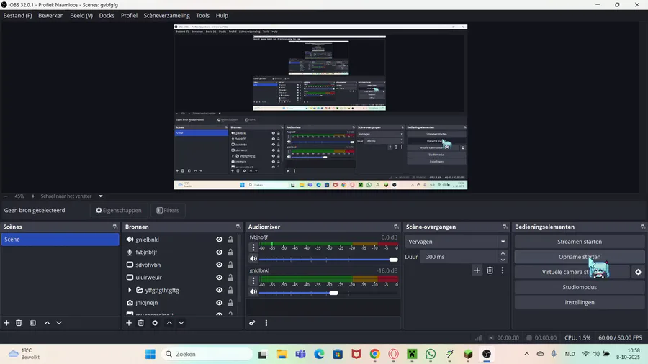
Task: Click the Streamen starten button
Action: click(580, 242)
